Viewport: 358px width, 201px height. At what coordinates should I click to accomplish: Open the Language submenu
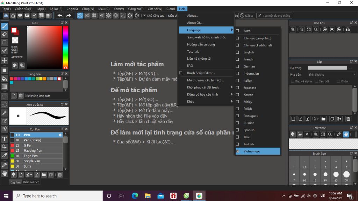tap(206, 30)
